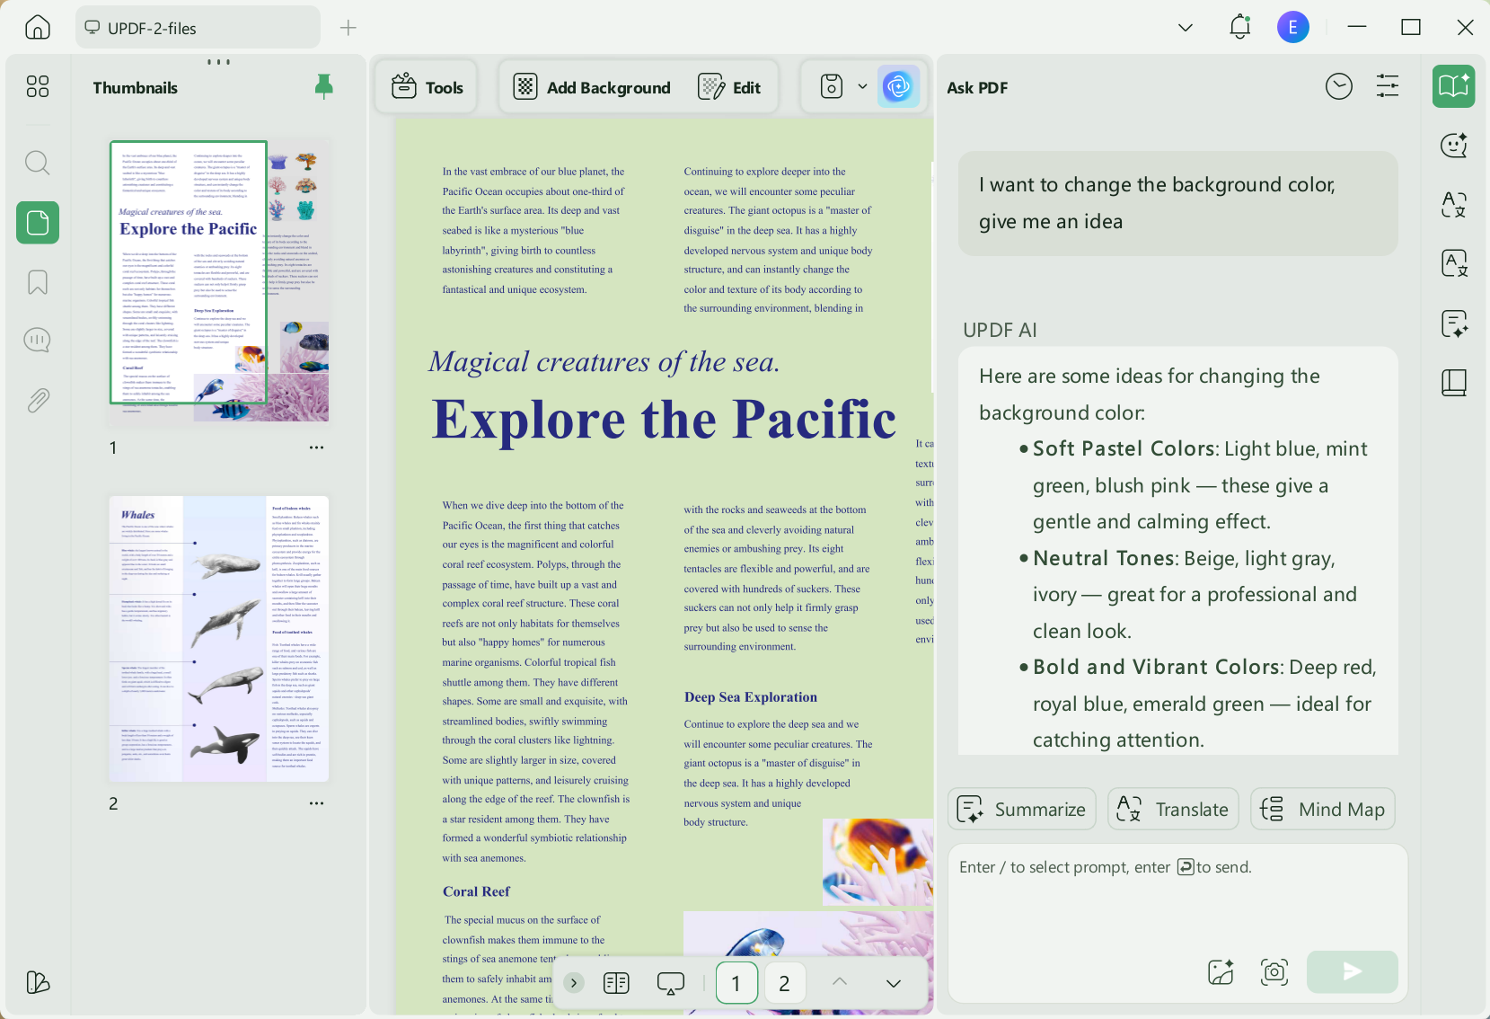
Task: Click Add Background
Action: click(x=592, y=87)
